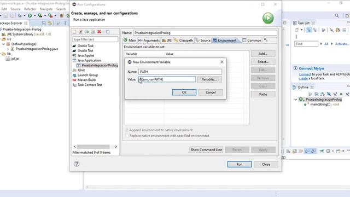
Task: Open dropdown arrow beside Eclipse Run icon
Action: click(x=34, y=16)
